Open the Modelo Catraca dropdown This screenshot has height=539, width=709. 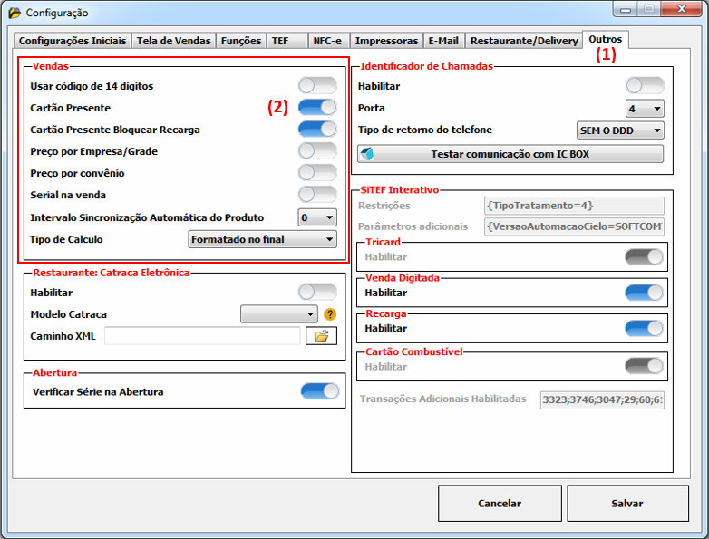click(278, 314)
